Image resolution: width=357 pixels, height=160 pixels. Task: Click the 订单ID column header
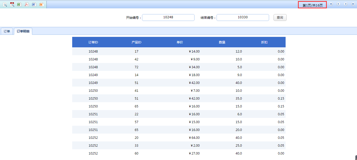(93, 42)
